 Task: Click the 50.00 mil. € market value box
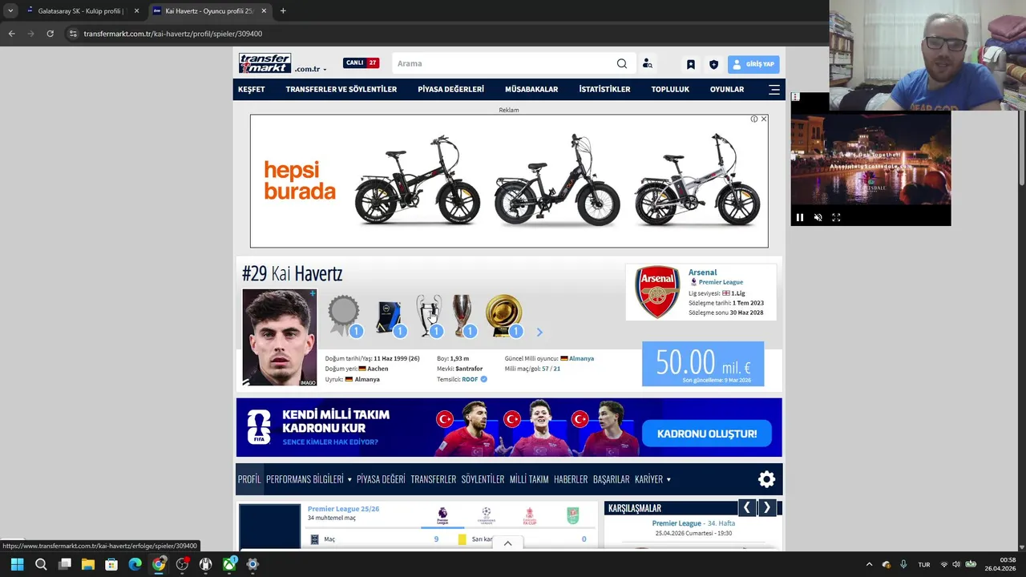pos(703,364)
